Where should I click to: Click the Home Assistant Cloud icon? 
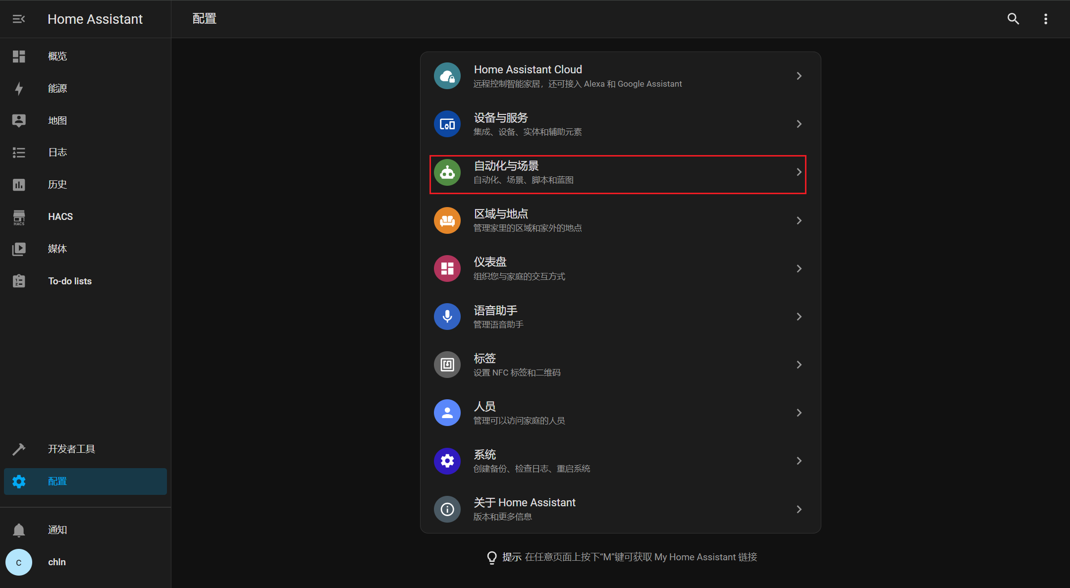pyautogui.click(x=447, y=76)
